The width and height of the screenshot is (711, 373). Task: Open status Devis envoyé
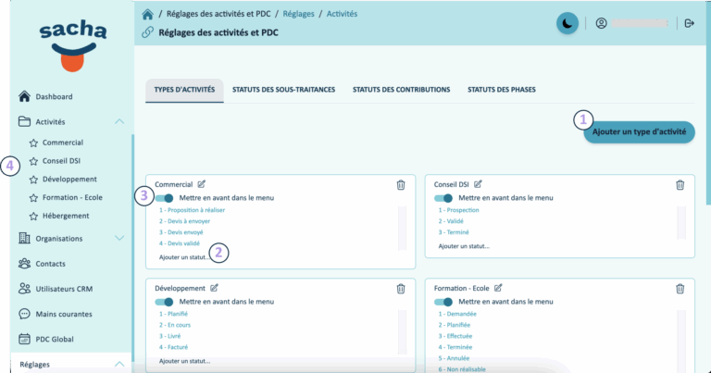181,232
